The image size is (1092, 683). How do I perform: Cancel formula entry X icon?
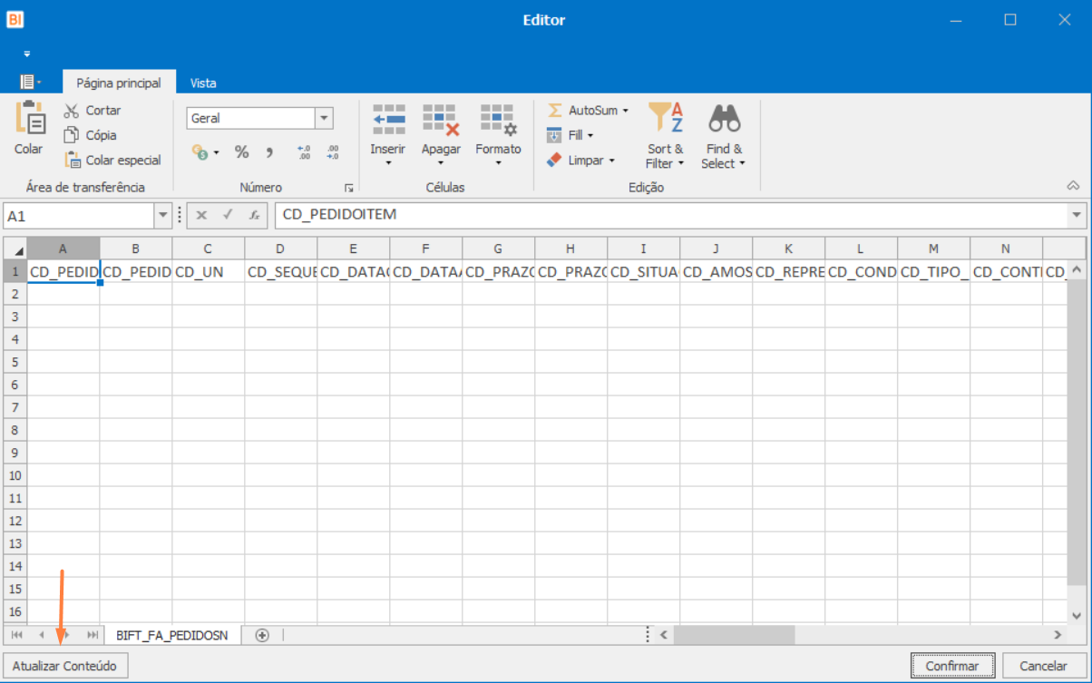(201, 216)
